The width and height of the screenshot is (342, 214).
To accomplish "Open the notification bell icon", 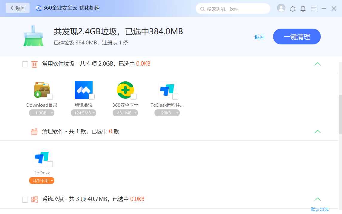I will point(303,9).
